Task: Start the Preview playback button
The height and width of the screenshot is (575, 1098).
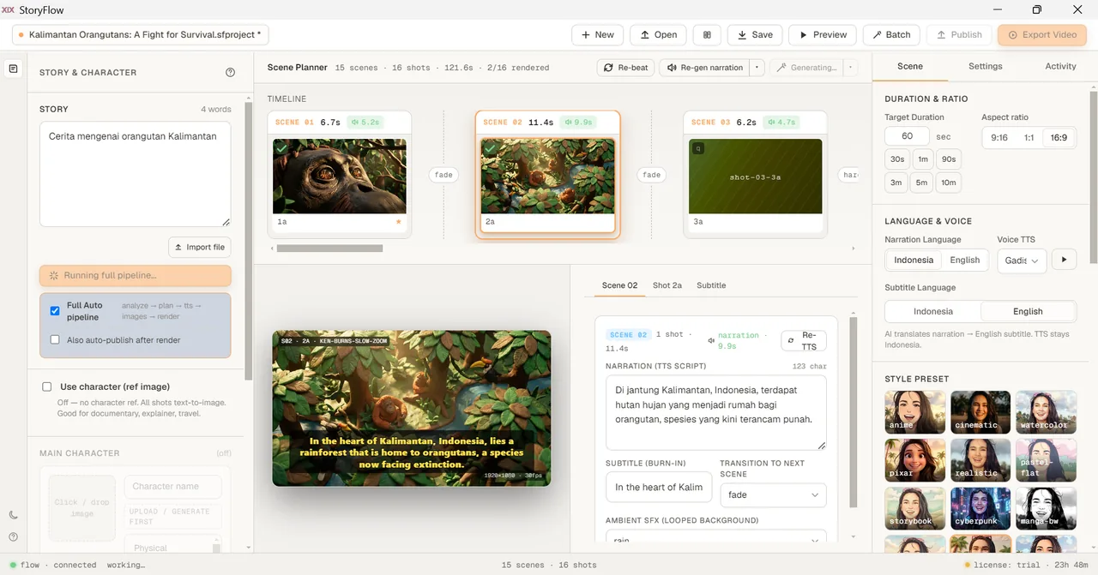Action: pos(822,35)
